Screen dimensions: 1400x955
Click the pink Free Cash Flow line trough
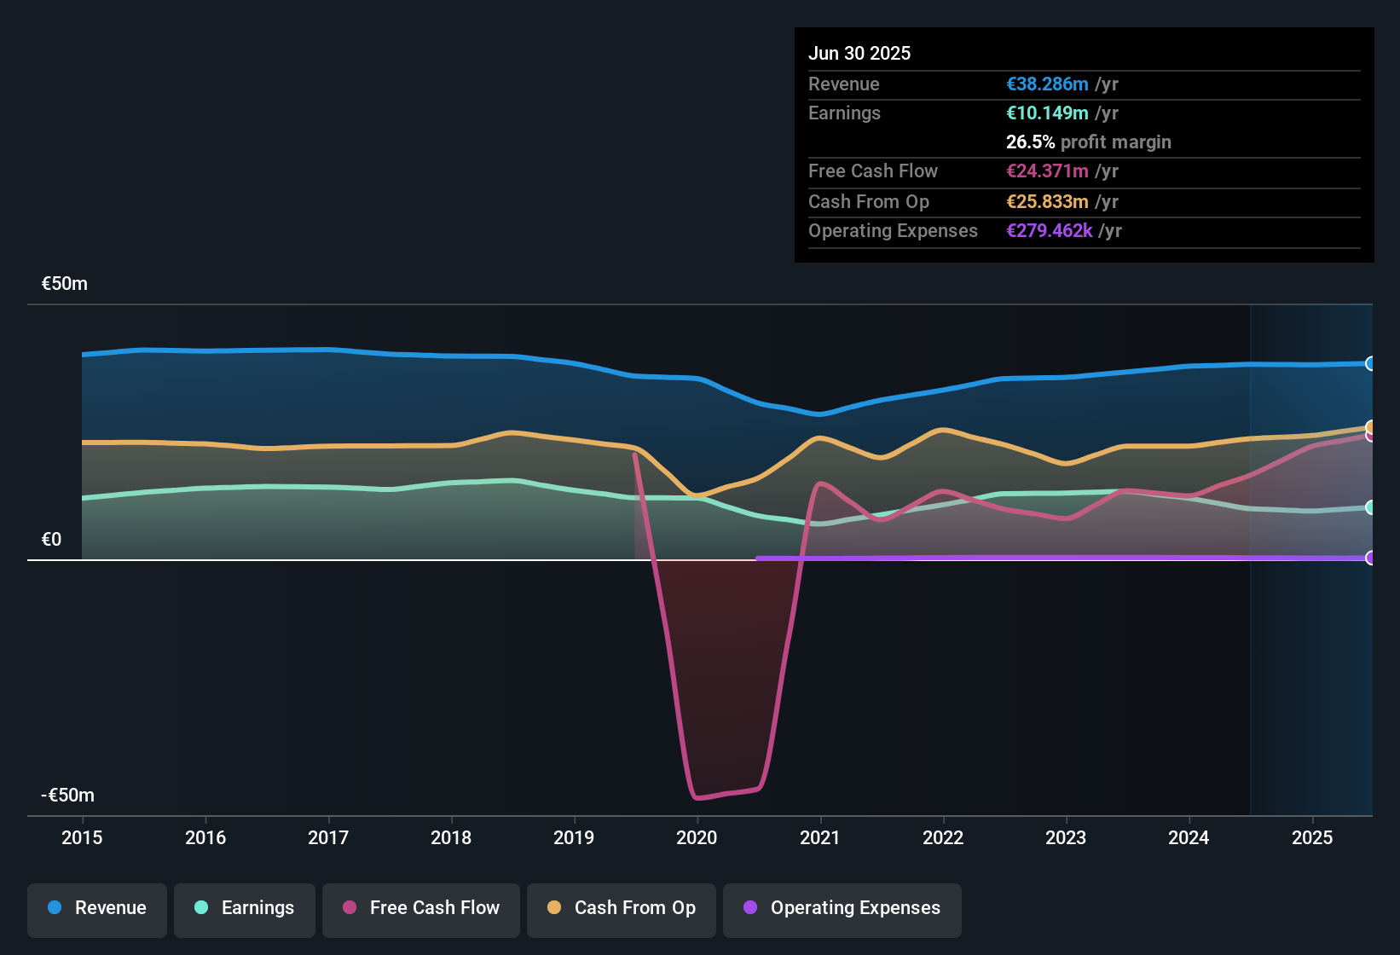tap(725, 793)
